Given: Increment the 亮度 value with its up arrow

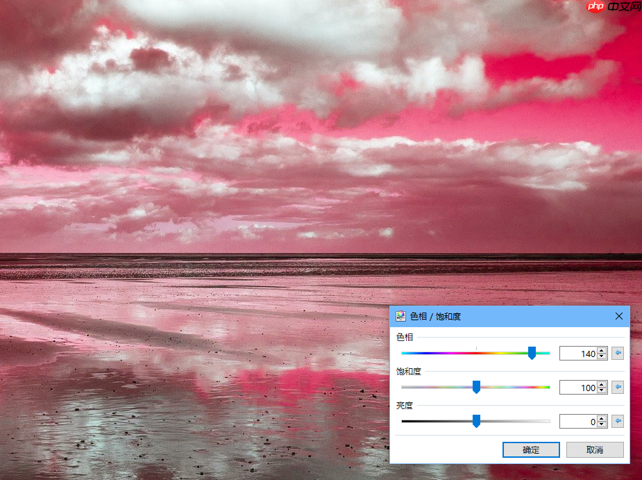Looking at the screenshot, I should [602, 418].
